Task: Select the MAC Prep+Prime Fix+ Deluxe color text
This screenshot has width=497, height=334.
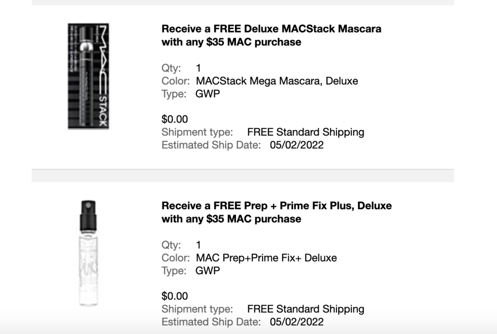Action: pyautogui.click(x=266, y=258)
